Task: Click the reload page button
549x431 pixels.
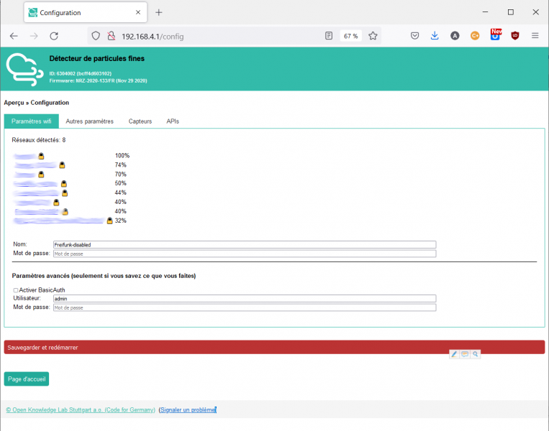Action: tap(54, 36)
